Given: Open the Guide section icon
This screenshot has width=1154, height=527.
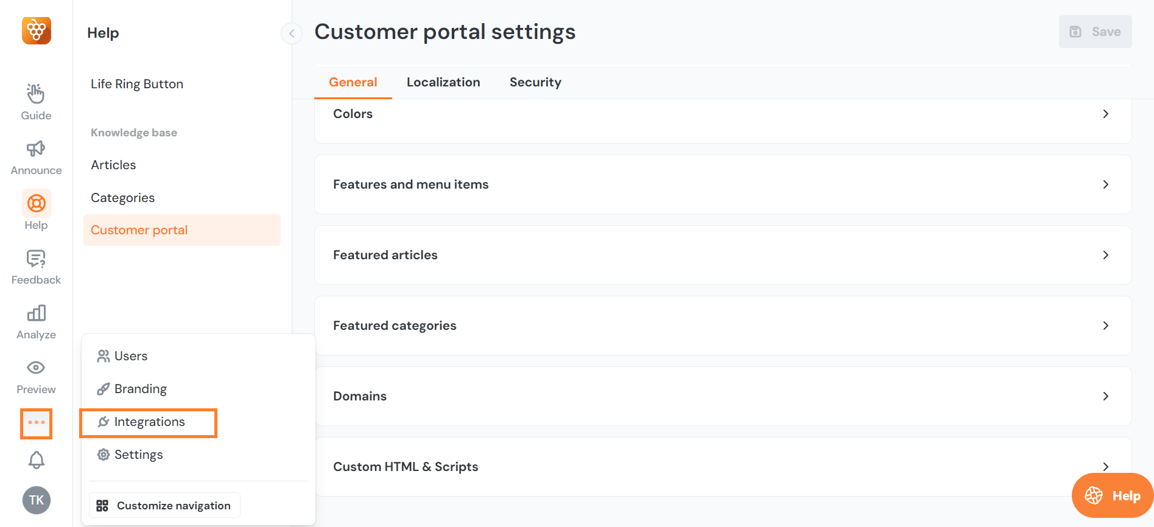Looking at the screenshot, I should (x=36, y=94).
